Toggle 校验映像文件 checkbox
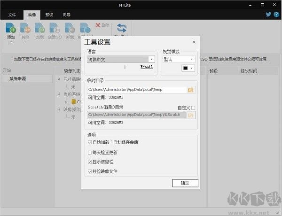This screenshot has height=216, width=282. tap(90, 171)
